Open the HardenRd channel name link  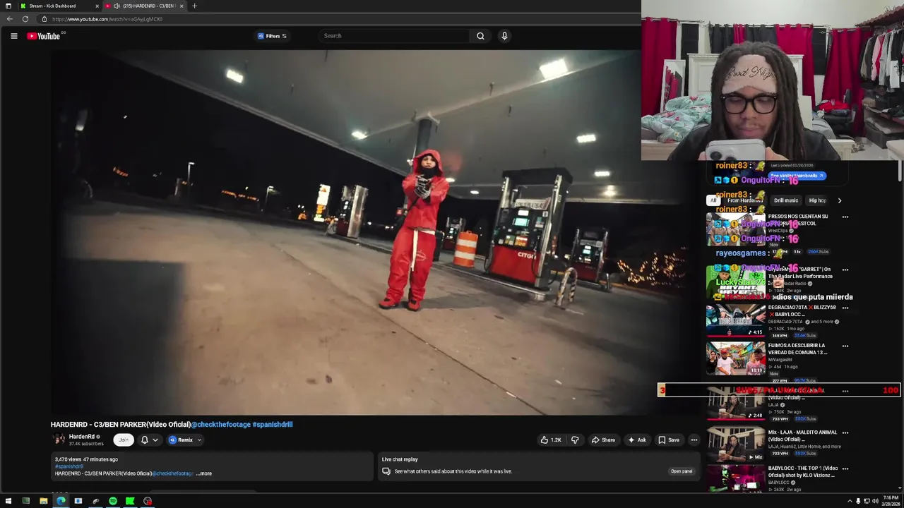pyautogui.click(x=82, y=437)
